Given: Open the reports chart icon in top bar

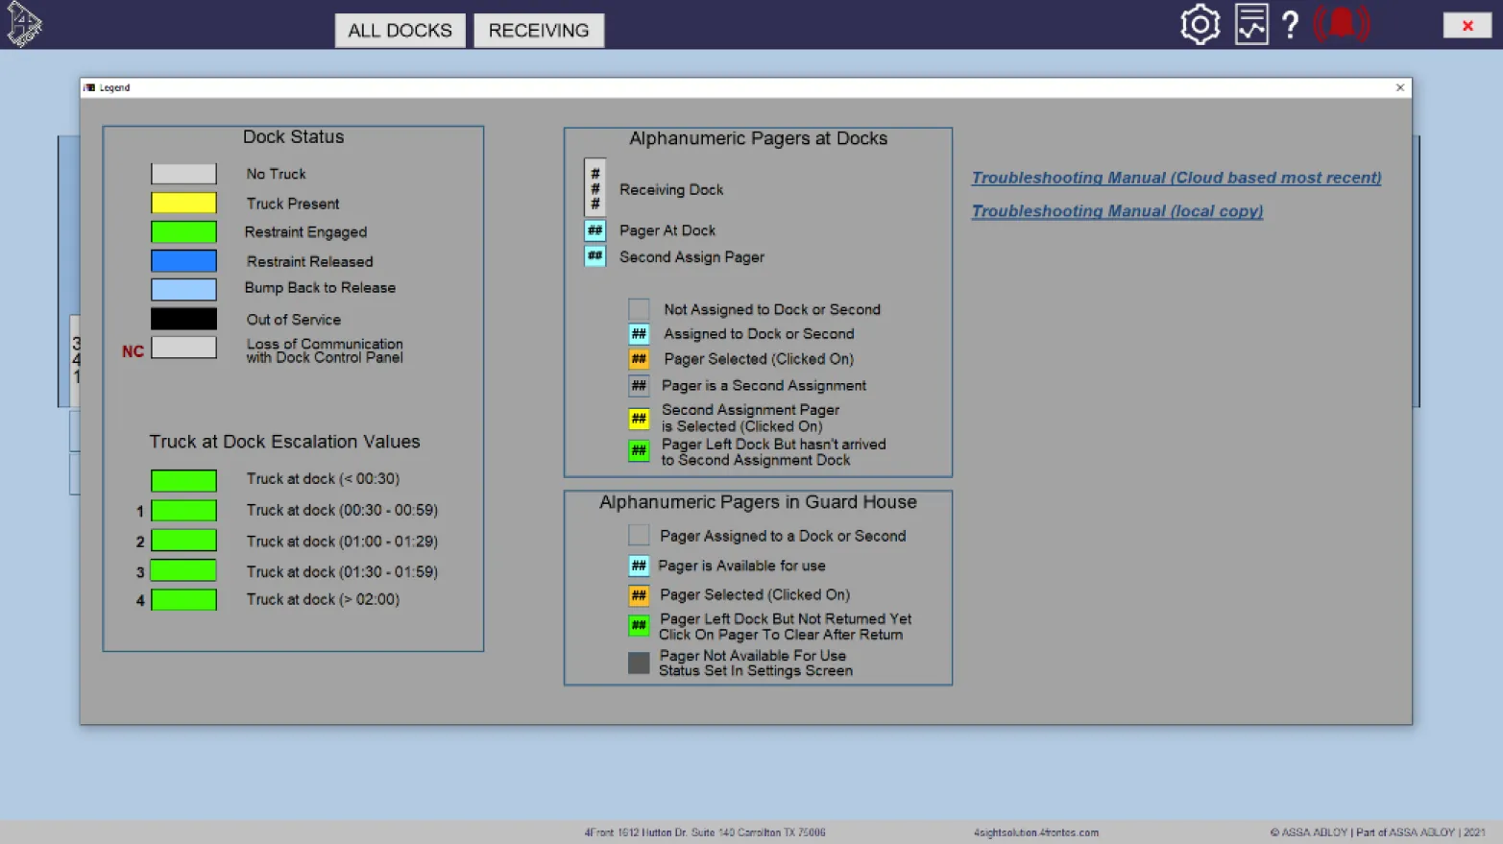Looking at the screenshot, I should coord(1249,24).
